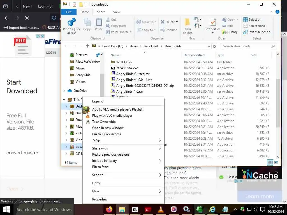Stop page loading in browser window
The image size is (287, 215).
coord(27,18)
